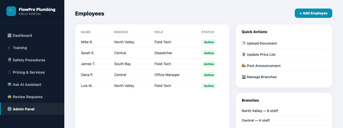The width and height of the screenshot is (343, 128).
Task: Choose Manage Branches quick action
Action: (284, 77)
